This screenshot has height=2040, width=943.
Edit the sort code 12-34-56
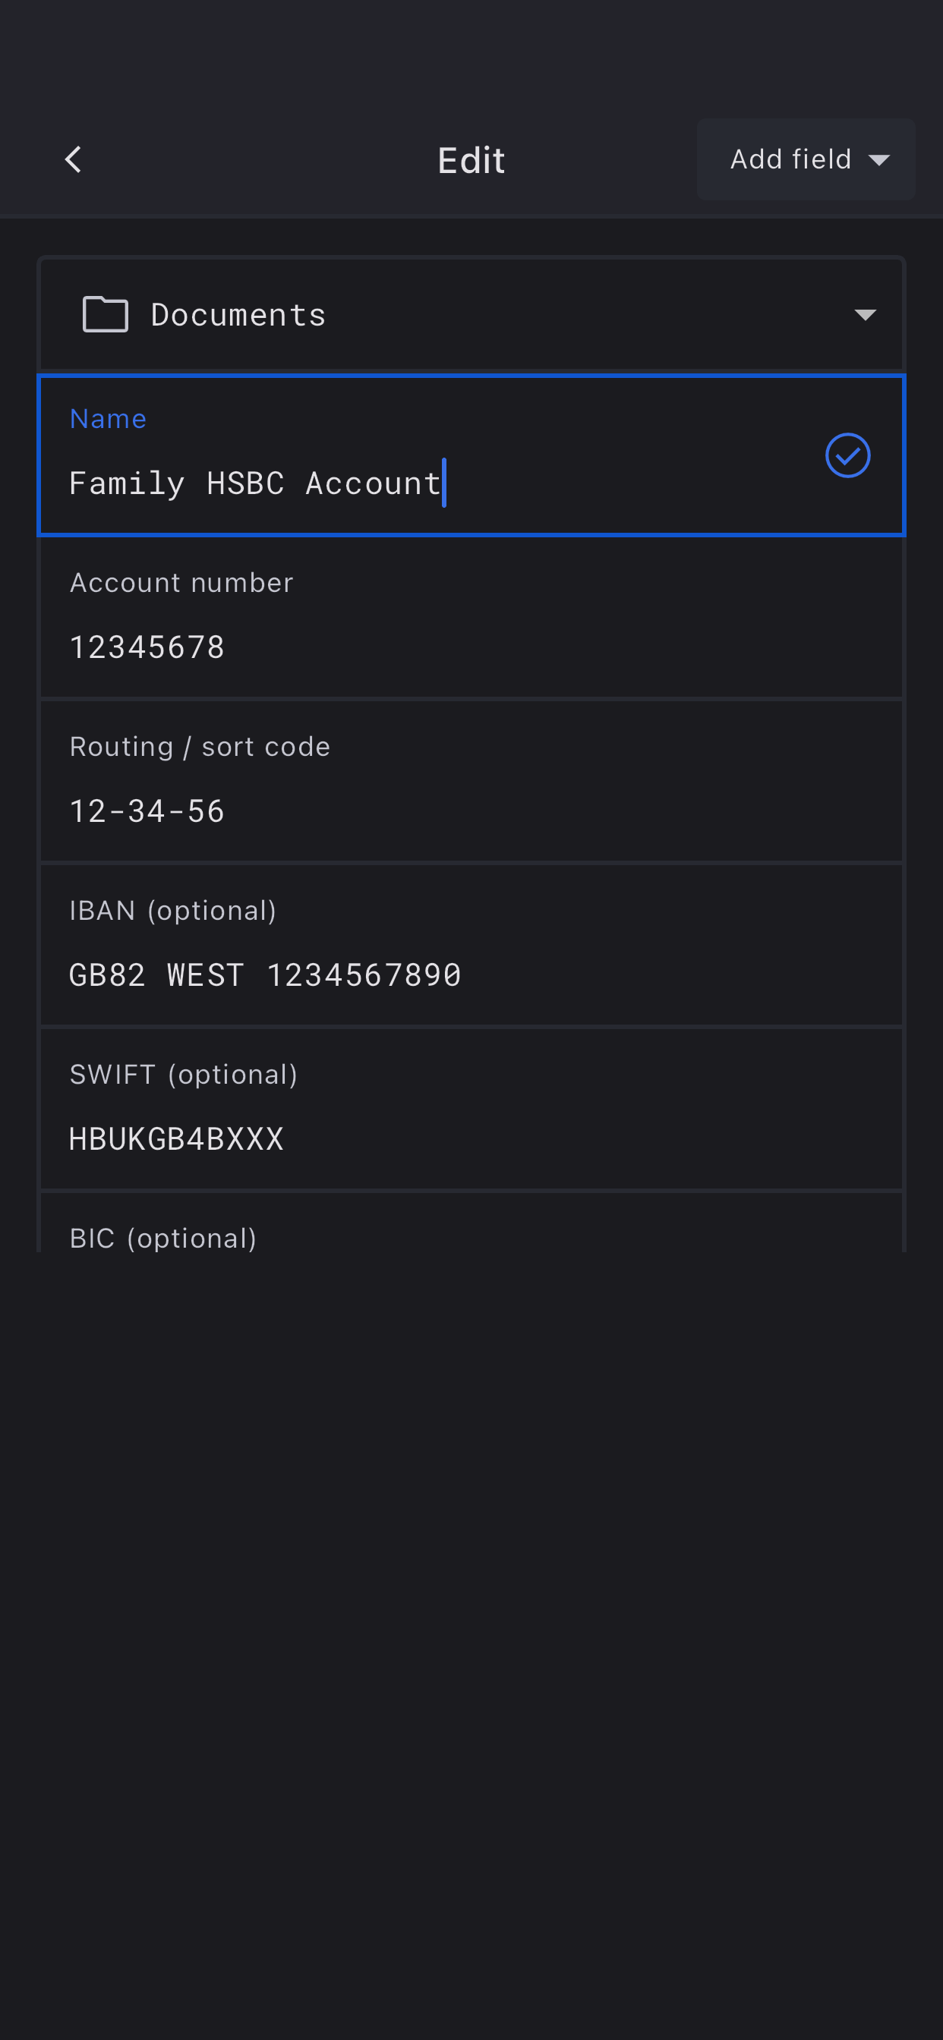coord(147,811)
